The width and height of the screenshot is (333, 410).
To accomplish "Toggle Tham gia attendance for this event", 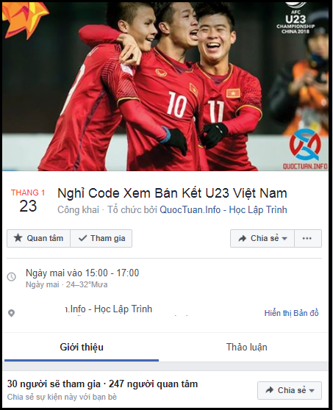I will click(101, 238).
